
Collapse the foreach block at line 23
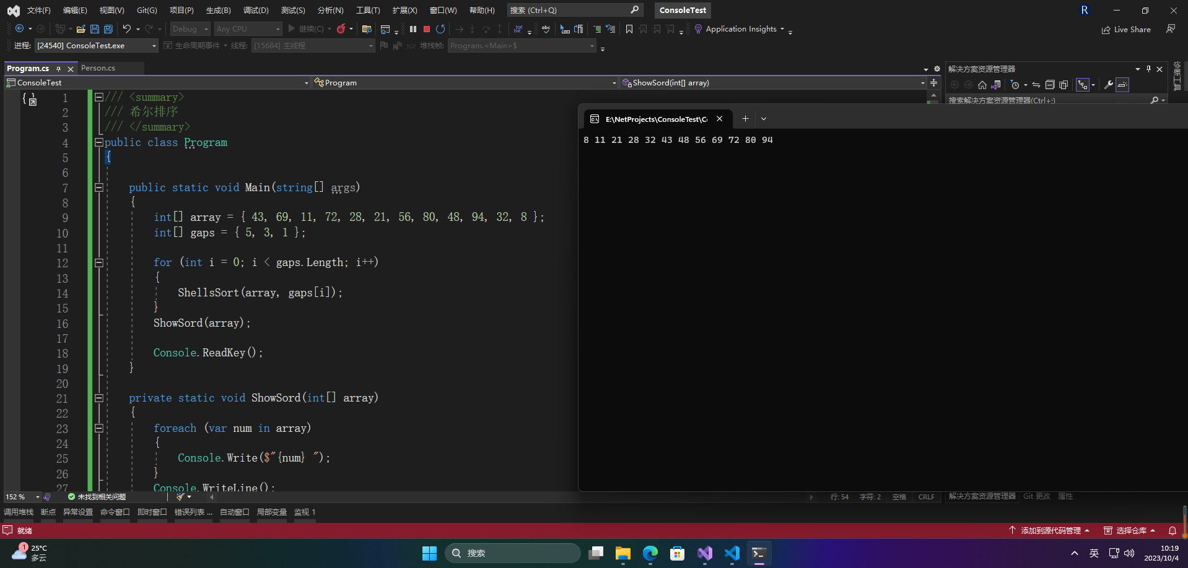(98, 428)
